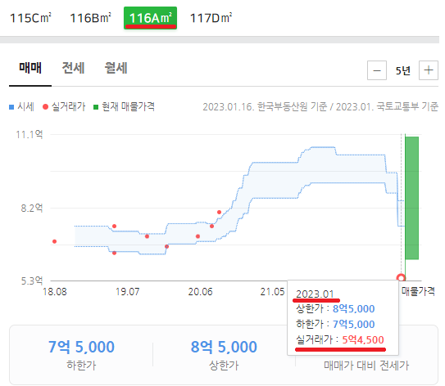
Task: Click the 7억 5,000 하한가 summary figure
Action: 81,347
